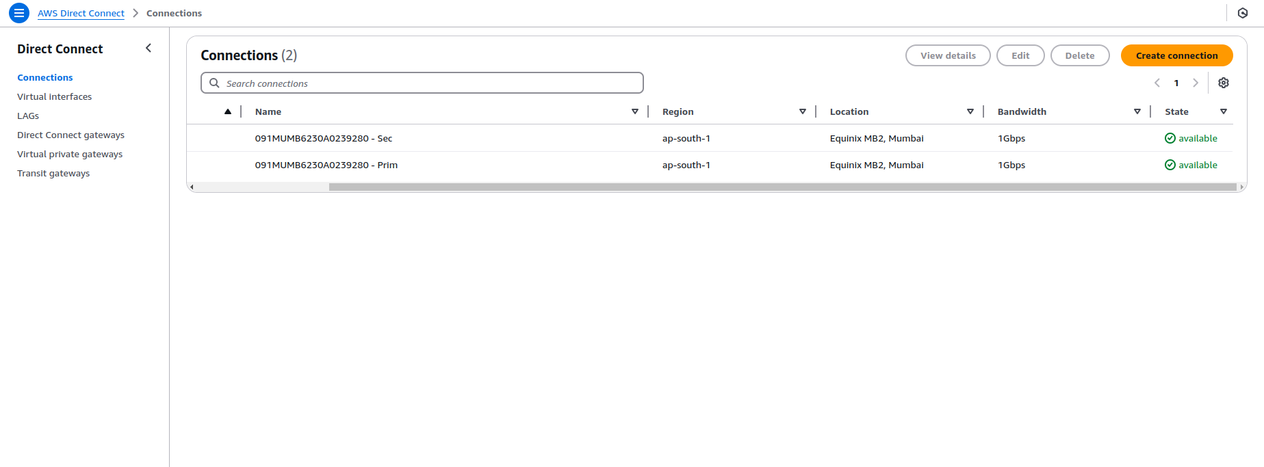Click Equinix MB2, Mumbai in Sec row
This screenshot has width=1264, height=467.
pyautogui.click(x=877, y=138)
